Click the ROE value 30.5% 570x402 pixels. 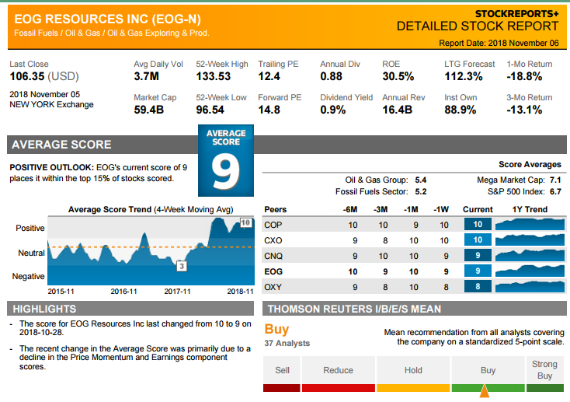(x=398, y=76)
